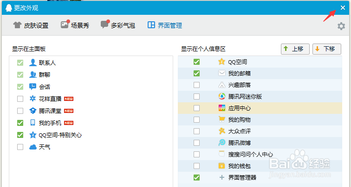The height and width of the screenshot is (187, 351).
Task: Check the 兴趣部落 checkbox
Action: point(196,85)
